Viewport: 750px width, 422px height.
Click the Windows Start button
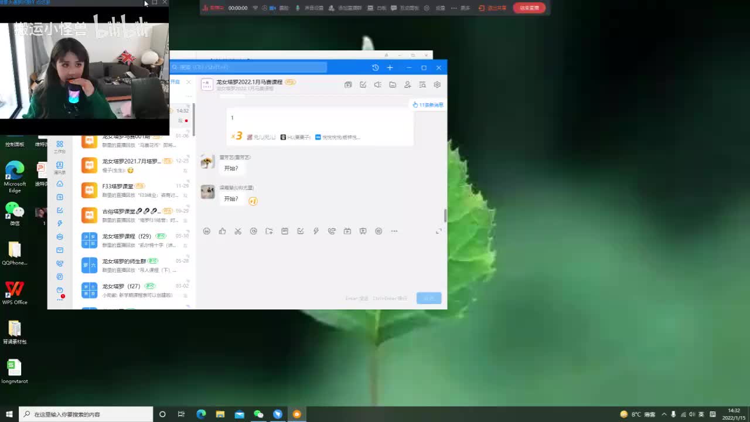click(9, 414)
